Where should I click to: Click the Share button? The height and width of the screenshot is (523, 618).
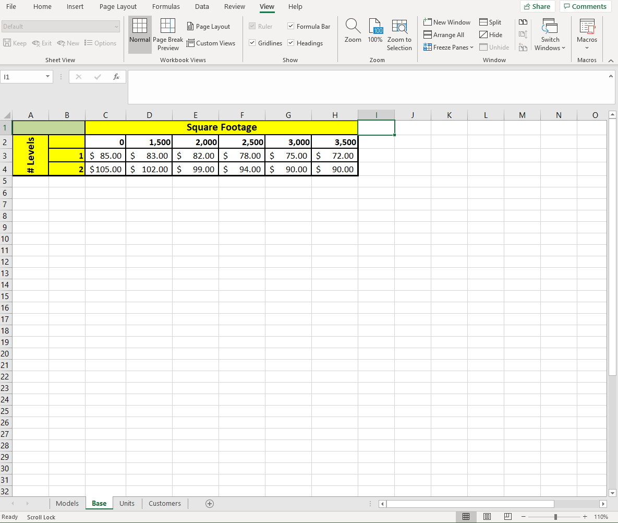pyautogui.click(x=537, y=6)
